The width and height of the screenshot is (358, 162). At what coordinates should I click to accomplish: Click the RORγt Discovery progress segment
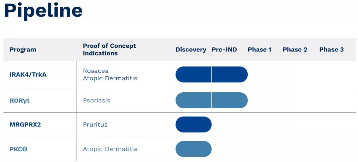tap(194, 100)
